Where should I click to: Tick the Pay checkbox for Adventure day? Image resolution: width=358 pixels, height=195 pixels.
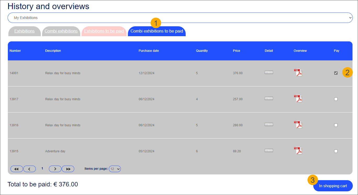[336, 151]
